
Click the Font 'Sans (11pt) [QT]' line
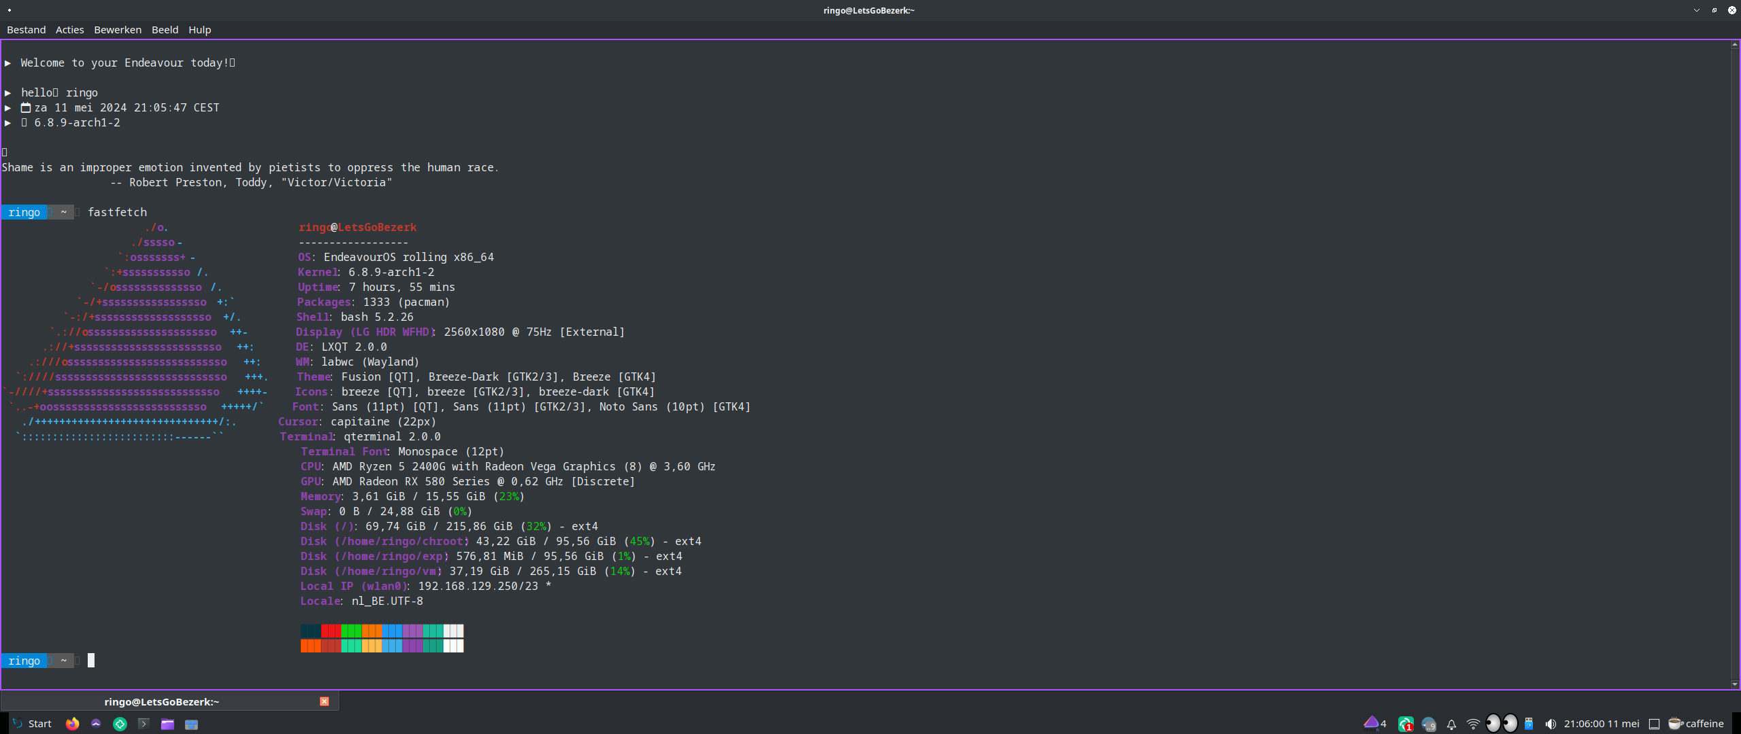tap(522, 406)
